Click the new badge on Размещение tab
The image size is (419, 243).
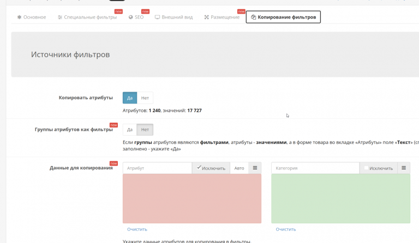click(241, 11)
